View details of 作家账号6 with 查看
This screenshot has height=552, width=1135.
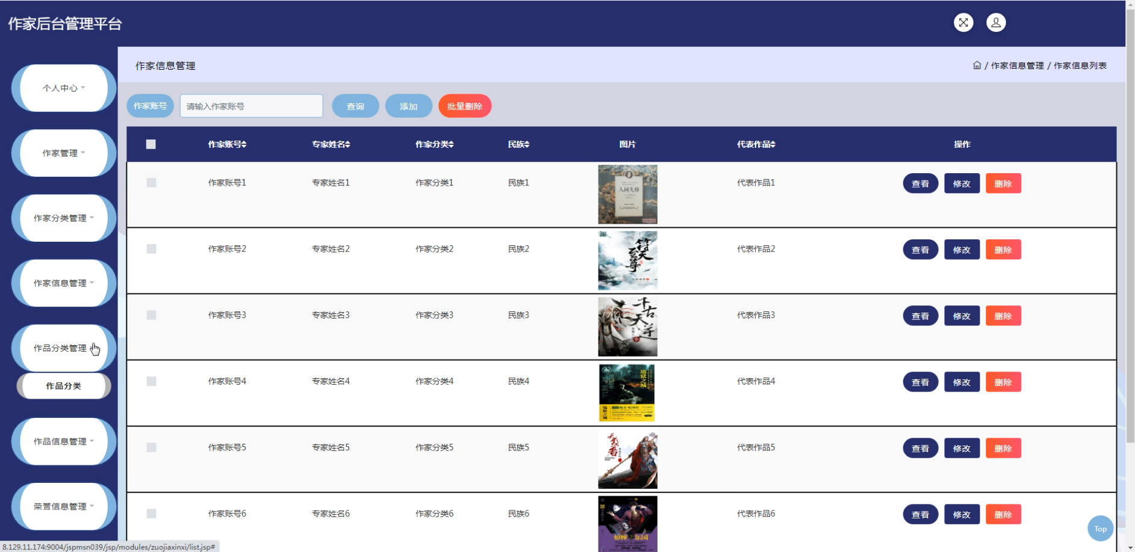[x=921, y=514]
